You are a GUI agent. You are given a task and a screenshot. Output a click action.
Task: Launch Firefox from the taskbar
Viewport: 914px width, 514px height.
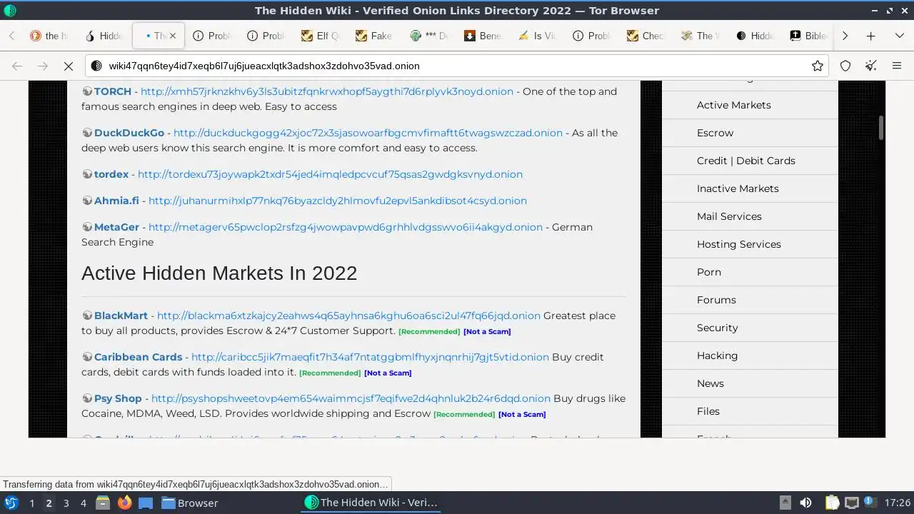pos(124,503)
